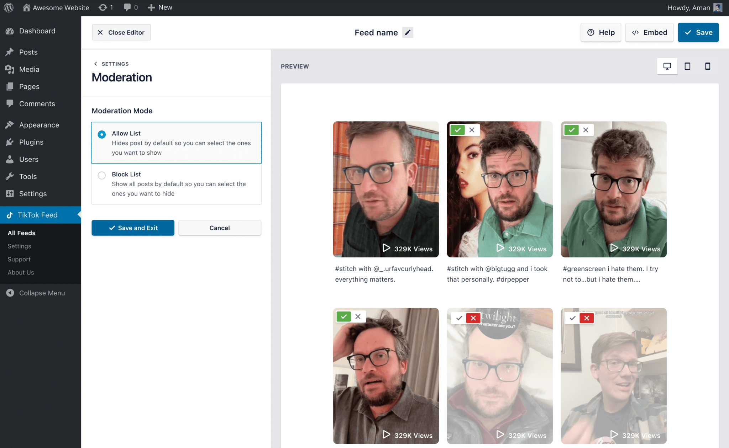729x448 pixels.
Task: Switch preview to tablet view icon
Action: (687, 66)
